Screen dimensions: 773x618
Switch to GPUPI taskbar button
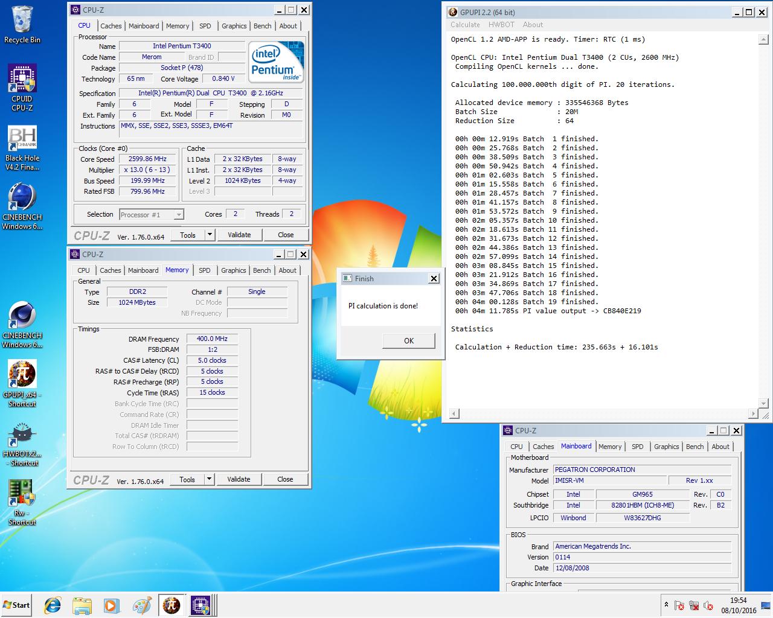172,605
